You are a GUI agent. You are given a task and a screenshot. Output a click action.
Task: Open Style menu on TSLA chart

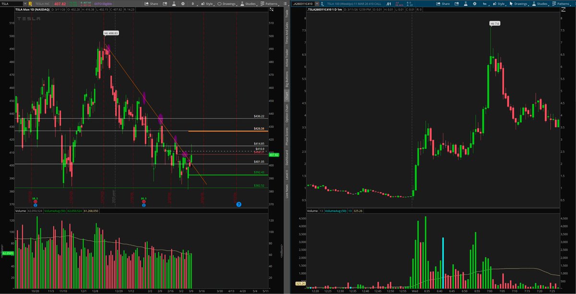(207, 4)
